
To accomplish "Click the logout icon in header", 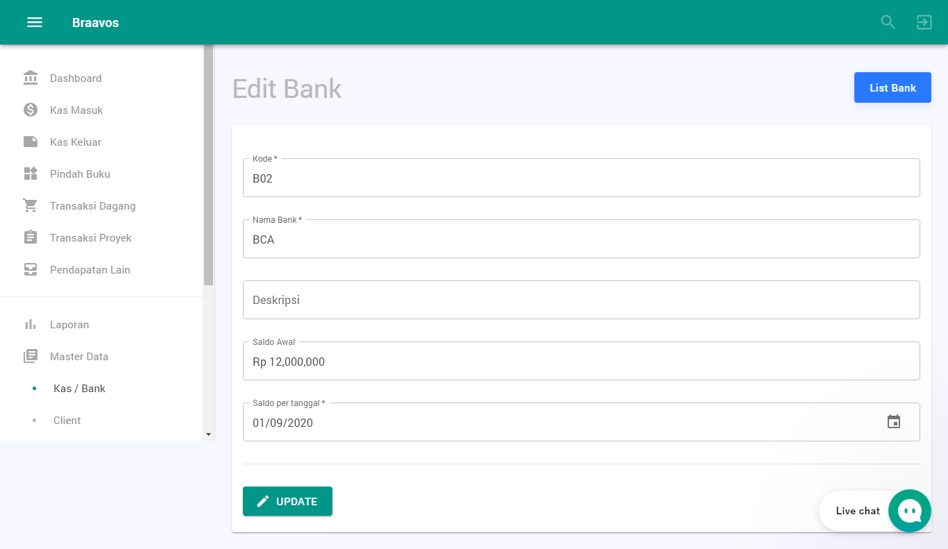I will click(924, 22).
